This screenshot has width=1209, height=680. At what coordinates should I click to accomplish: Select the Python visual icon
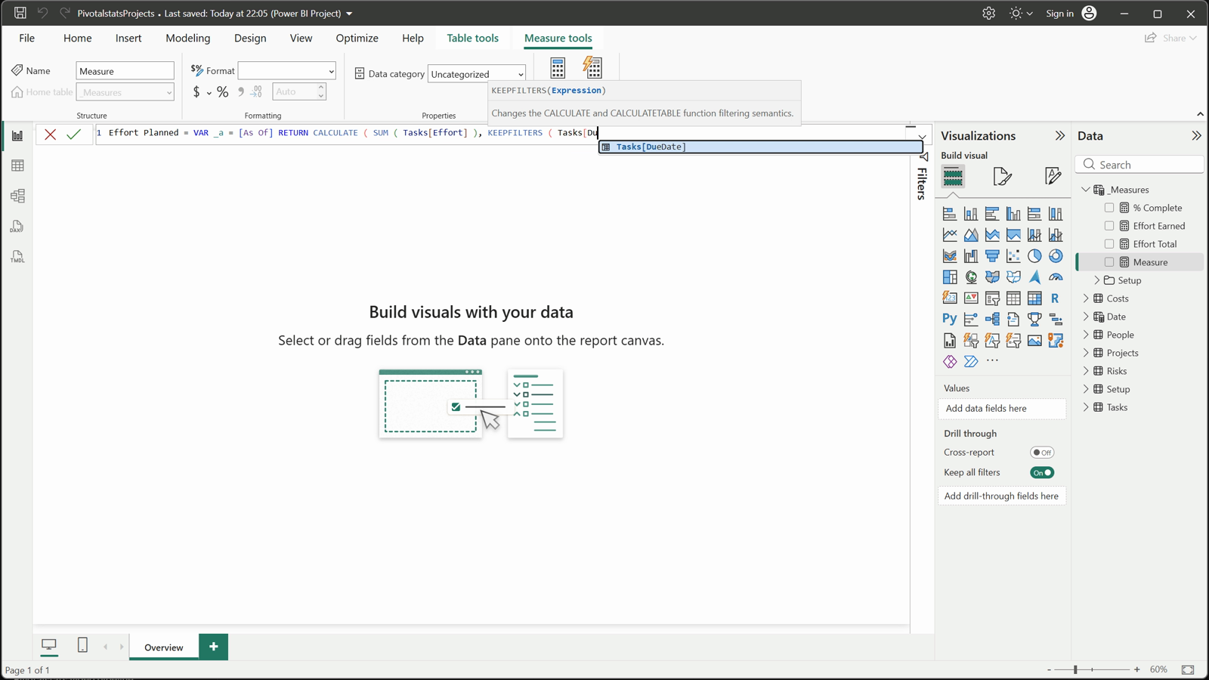[x=950, y=319]
